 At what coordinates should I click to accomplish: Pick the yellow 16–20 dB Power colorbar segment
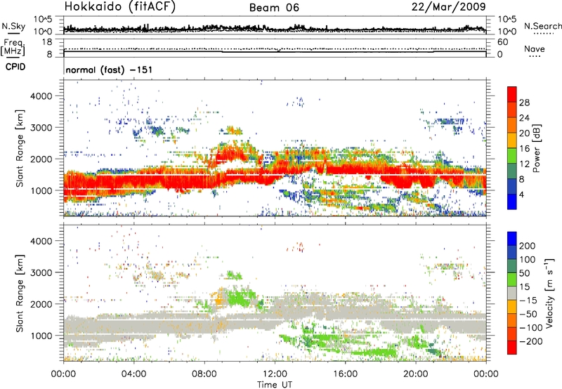[512, 140]
